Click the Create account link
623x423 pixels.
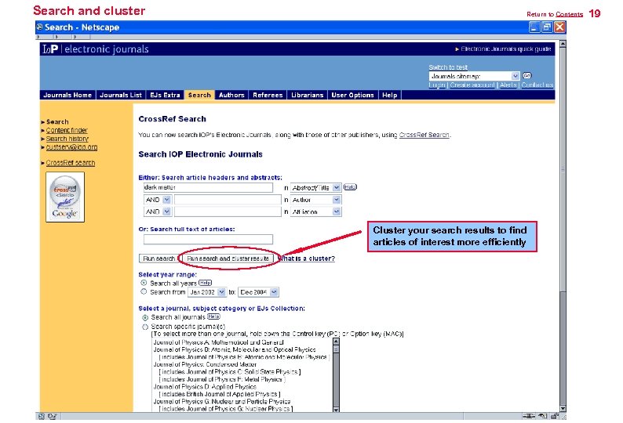pos(472,85)
